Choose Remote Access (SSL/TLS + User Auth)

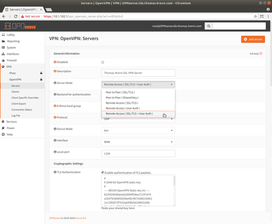click(138, 114)
